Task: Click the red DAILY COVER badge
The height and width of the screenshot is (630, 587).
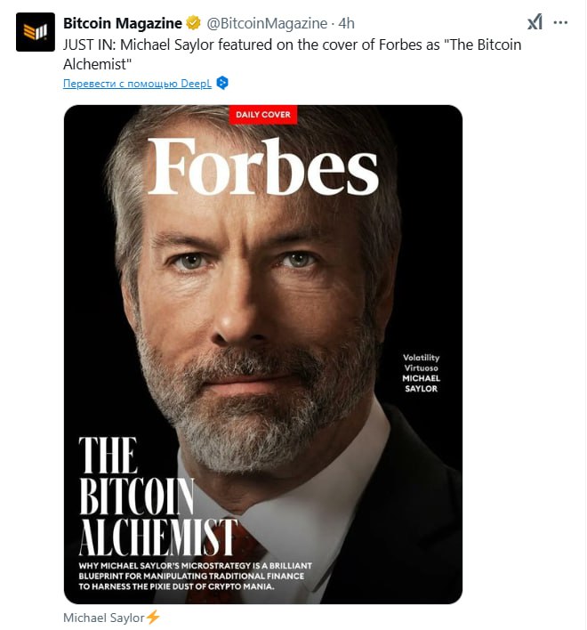Action: coord(263,115)
